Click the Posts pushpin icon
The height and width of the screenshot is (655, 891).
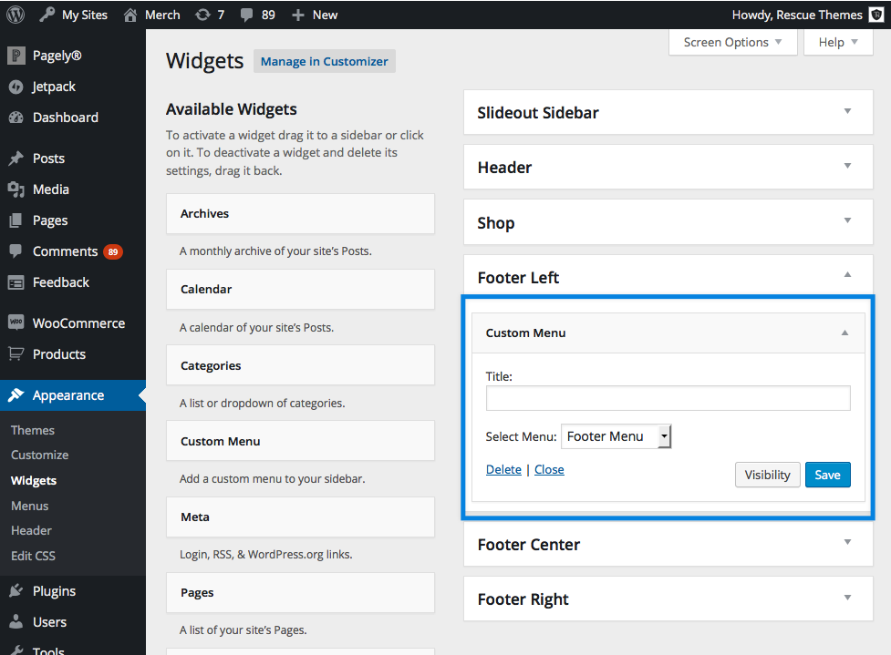16,159
